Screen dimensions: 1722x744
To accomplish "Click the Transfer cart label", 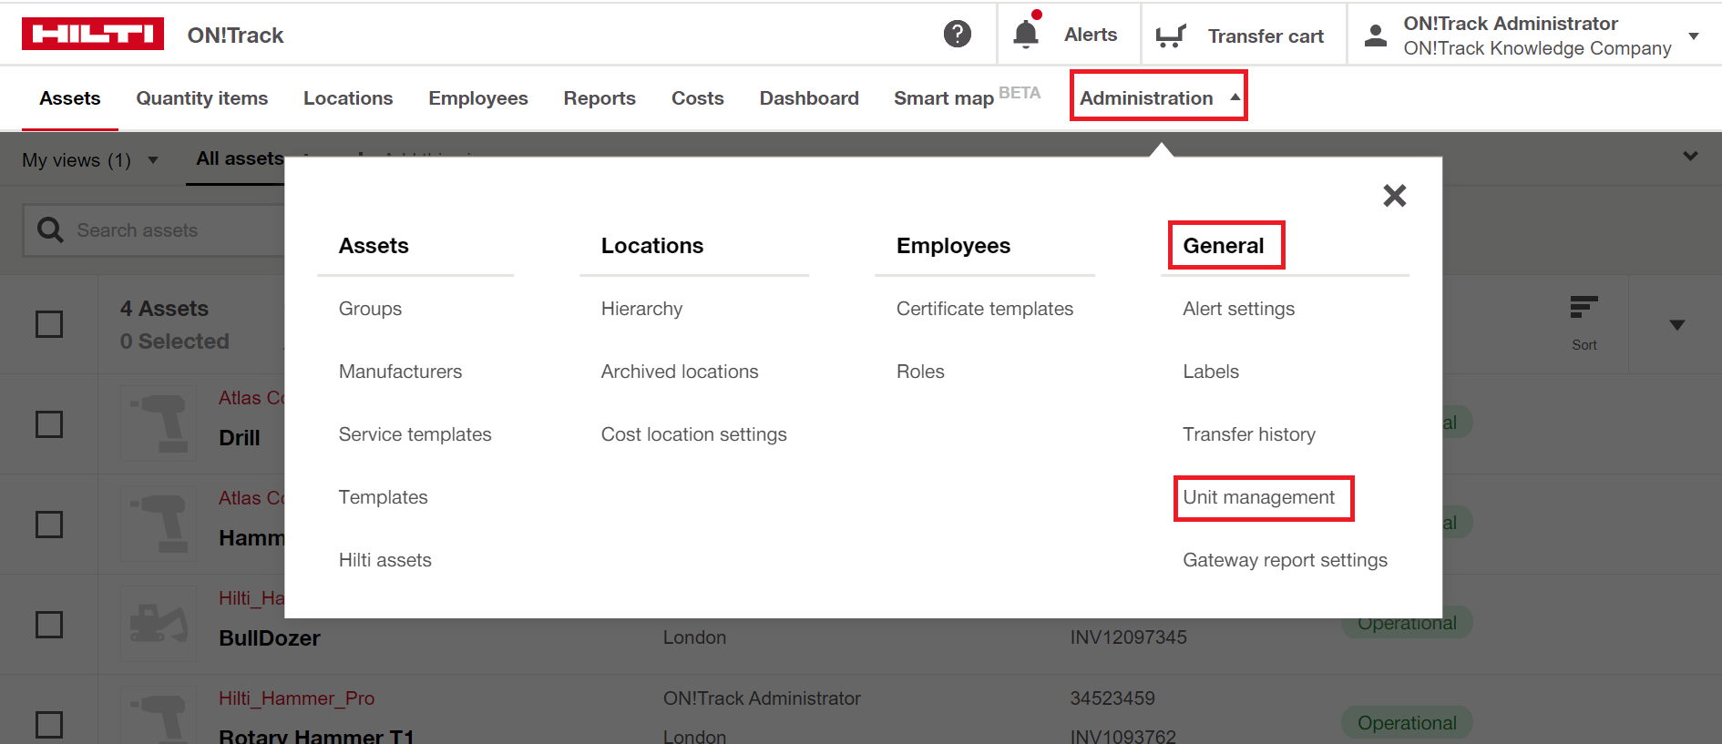I will click(x=1266, y=36).
